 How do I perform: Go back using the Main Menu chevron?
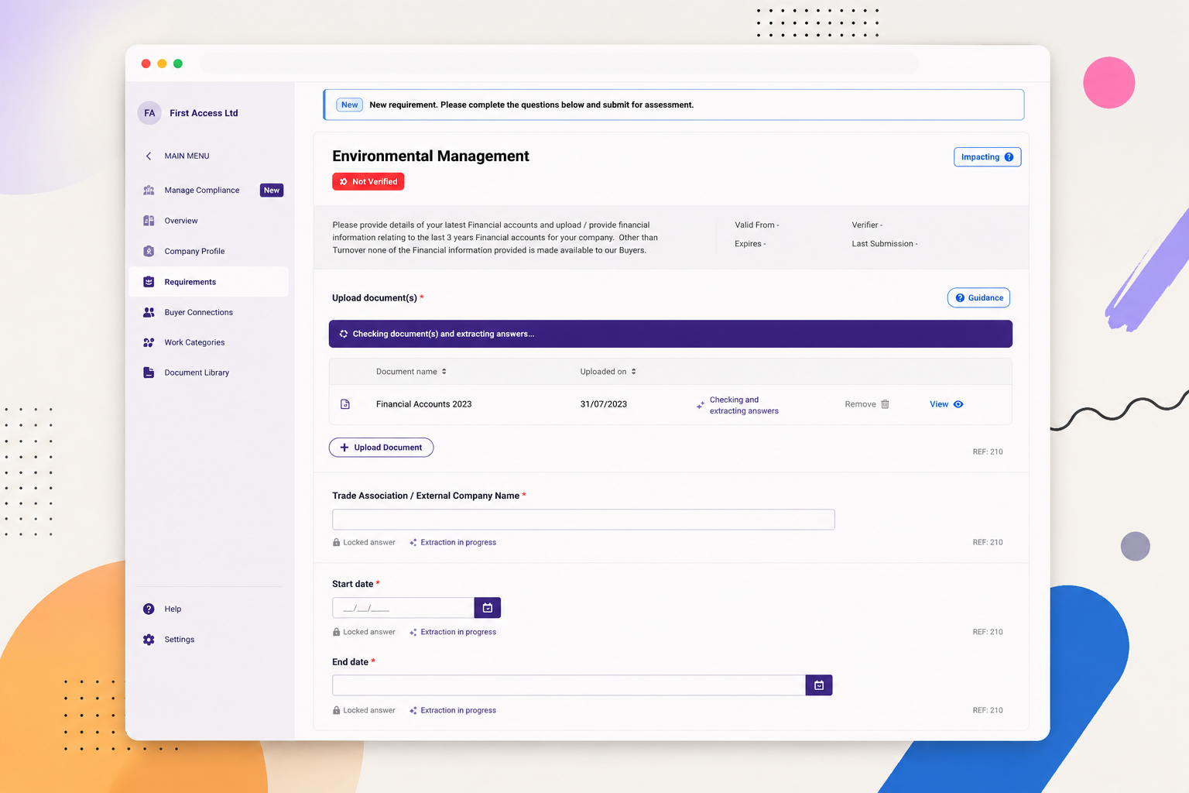tap(149, 156)
